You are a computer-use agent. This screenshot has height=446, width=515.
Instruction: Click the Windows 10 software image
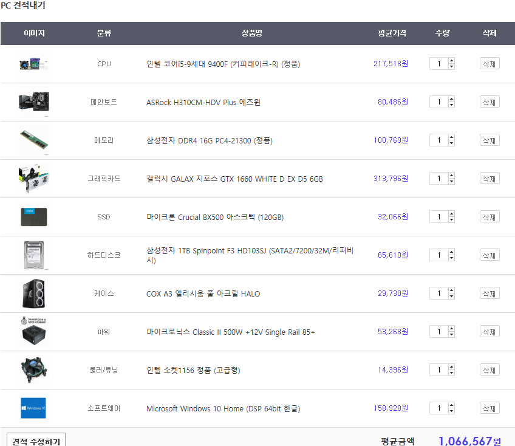pos(34,408)
